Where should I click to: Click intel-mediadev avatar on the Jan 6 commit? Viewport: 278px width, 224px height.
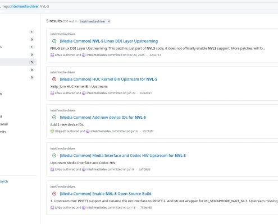pyautogui.click(x=88, y=131)
